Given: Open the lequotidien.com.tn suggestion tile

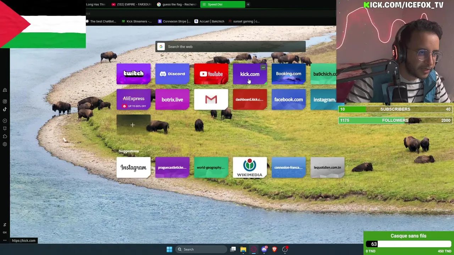Looking at the screenshot, I should (327, 168).
